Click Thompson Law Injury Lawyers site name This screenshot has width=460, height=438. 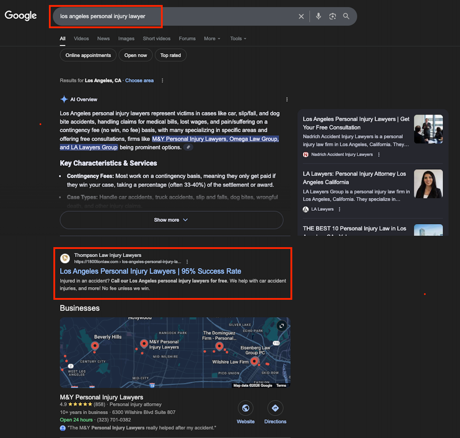(x=108, y=255)
